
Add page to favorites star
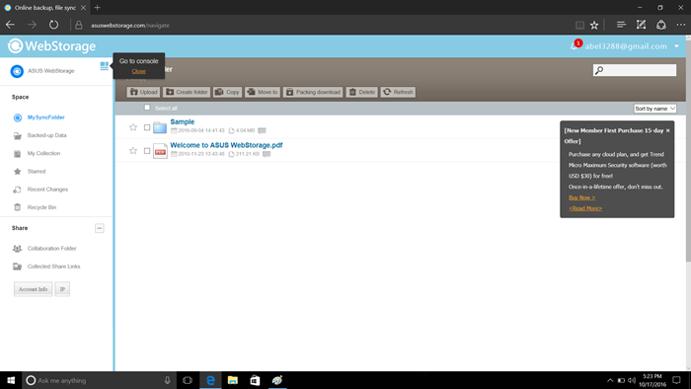(x=594, y=25)
